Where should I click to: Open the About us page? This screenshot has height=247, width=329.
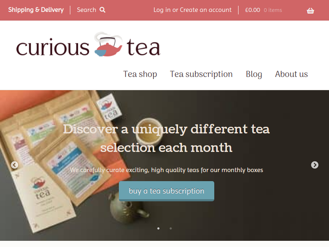pyautogui.click(x=292, y=74)
